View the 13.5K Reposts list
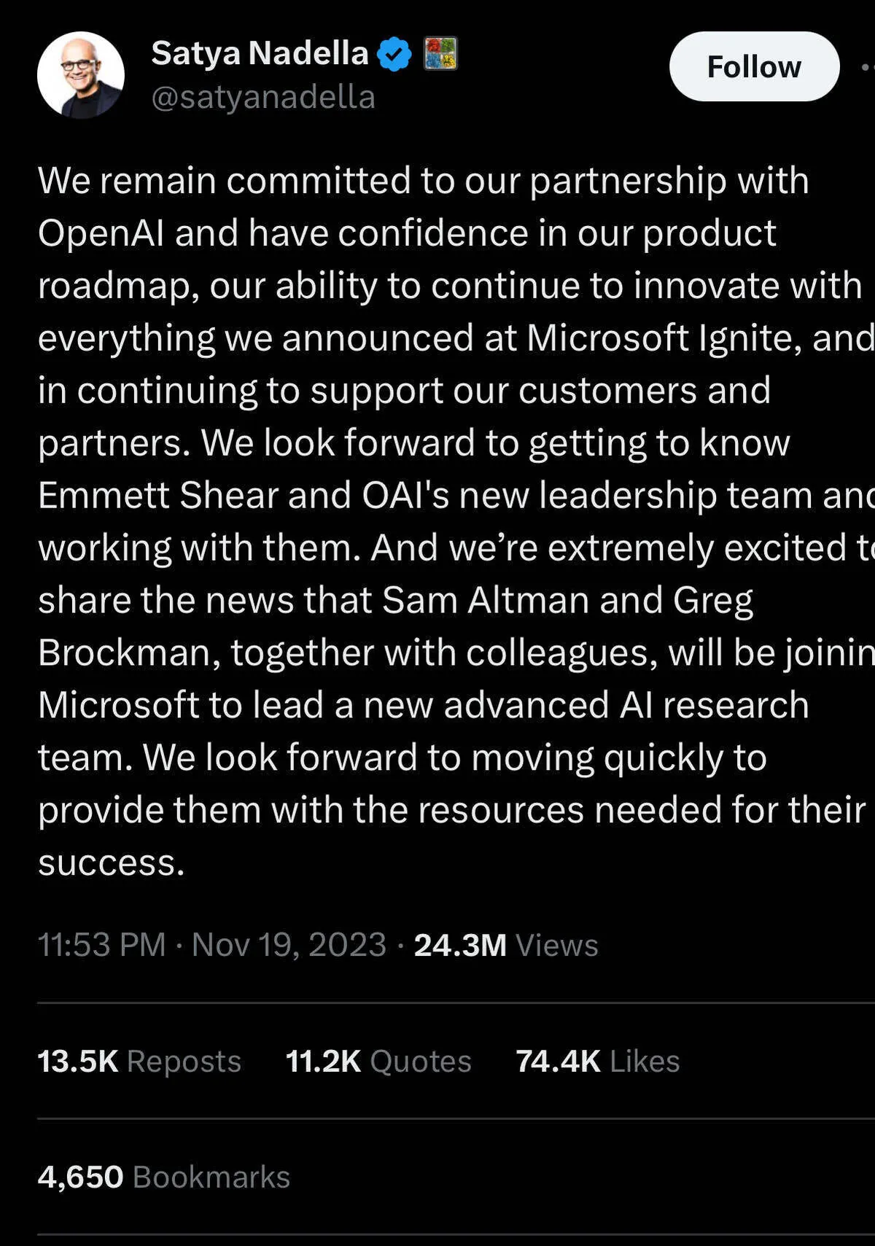The image size is (875, 1246). [139, 1062]
